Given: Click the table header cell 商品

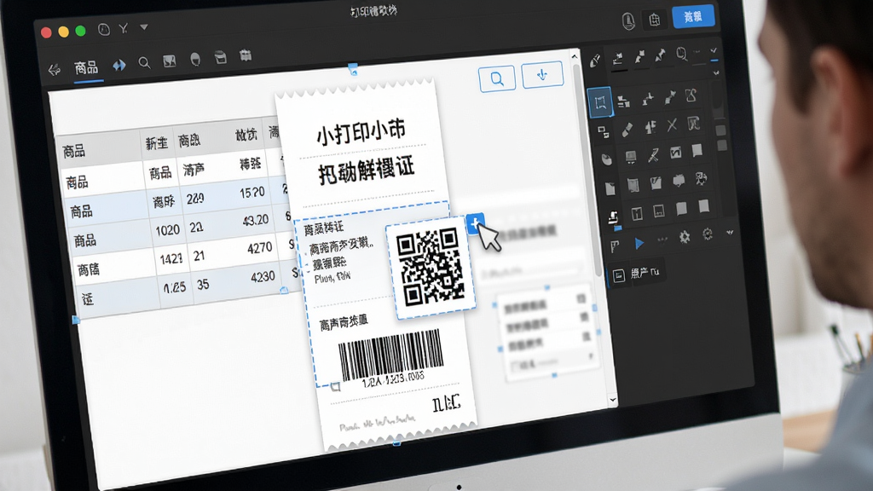Looking at the screenshot, I should pos(74,152).
